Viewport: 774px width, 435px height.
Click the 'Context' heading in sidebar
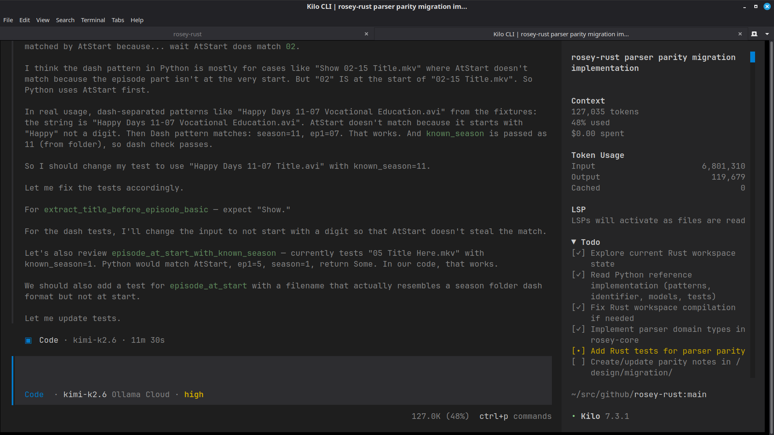click(588, 101)
